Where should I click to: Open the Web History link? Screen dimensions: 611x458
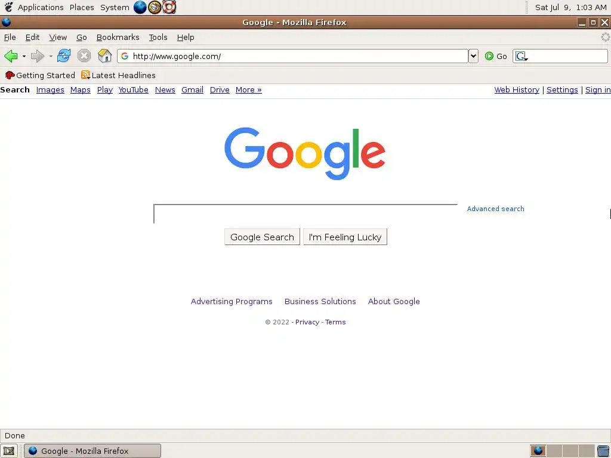click(517, 90)
